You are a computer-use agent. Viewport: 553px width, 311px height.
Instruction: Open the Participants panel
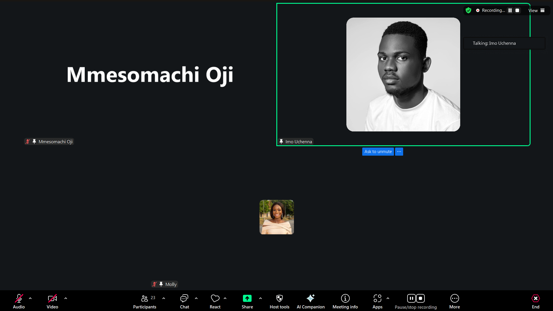(145, 301)
